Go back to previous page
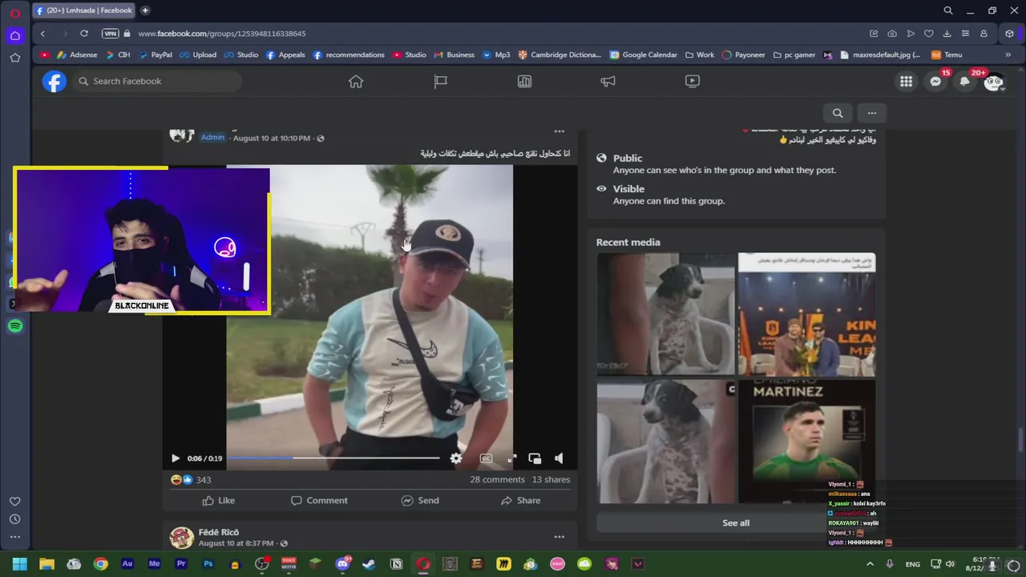Screen dimensions: 1026x577 click(x=42, y=34)
